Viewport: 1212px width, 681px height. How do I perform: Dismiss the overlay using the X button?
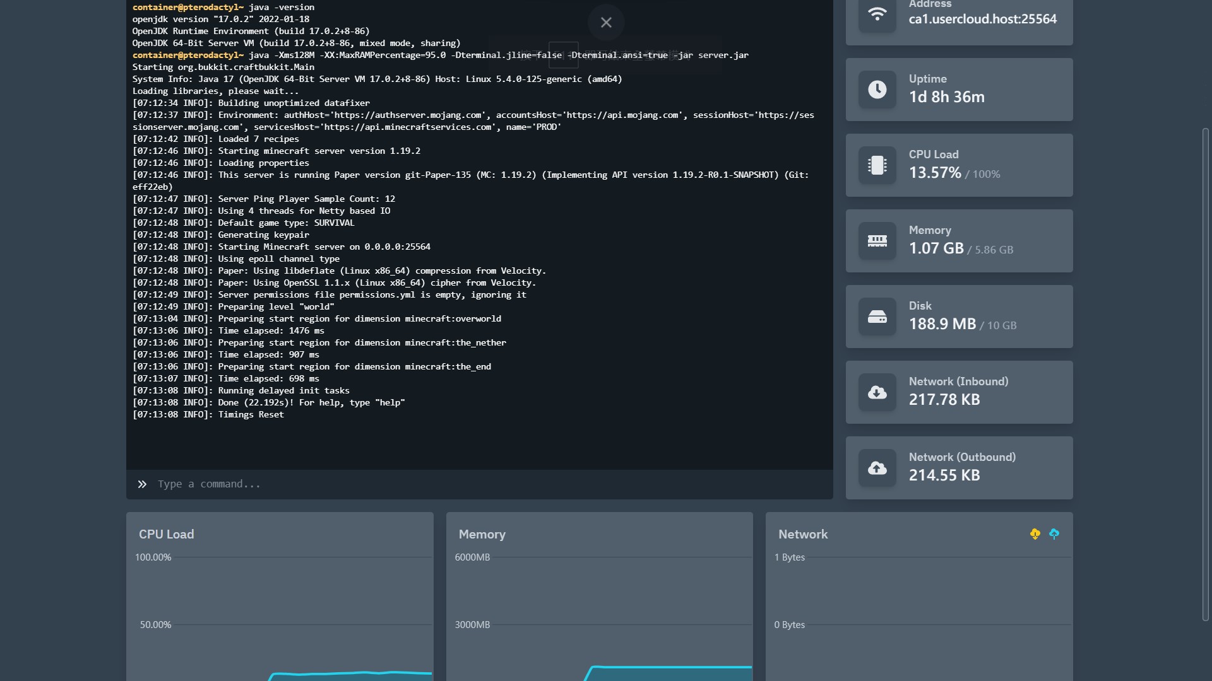tap(605, 22)
